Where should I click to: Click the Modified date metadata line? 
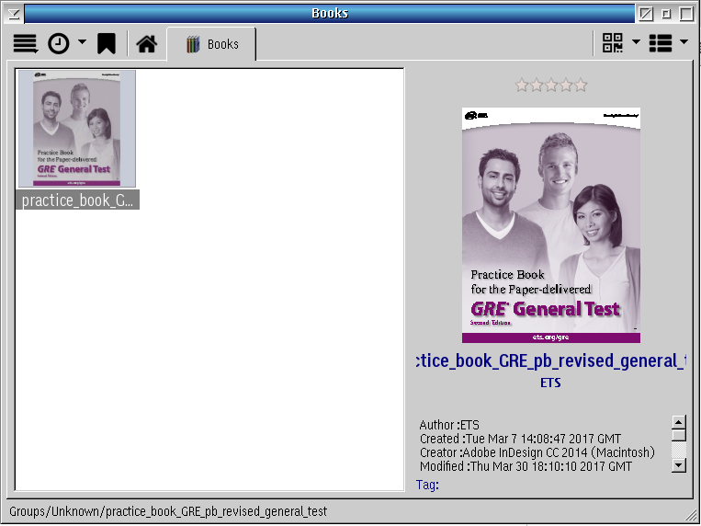(526, 466)
